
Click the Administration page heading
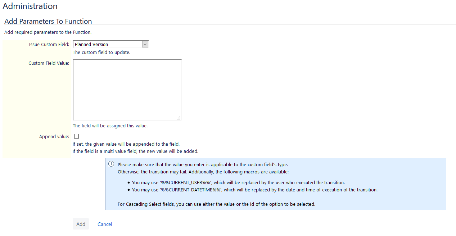[x=30, y=6]
